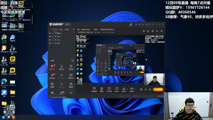Screen dimensions: 213x120
Task: Edit the game category pill with pencil
Action: pyautogui.click(x=85, y=32)
